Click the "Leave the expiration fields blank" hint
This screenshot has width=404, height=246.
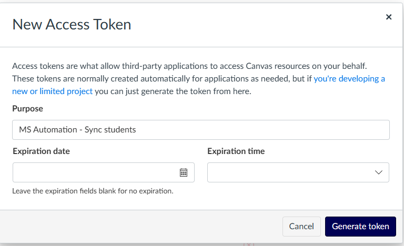click(x=93, y=191)
